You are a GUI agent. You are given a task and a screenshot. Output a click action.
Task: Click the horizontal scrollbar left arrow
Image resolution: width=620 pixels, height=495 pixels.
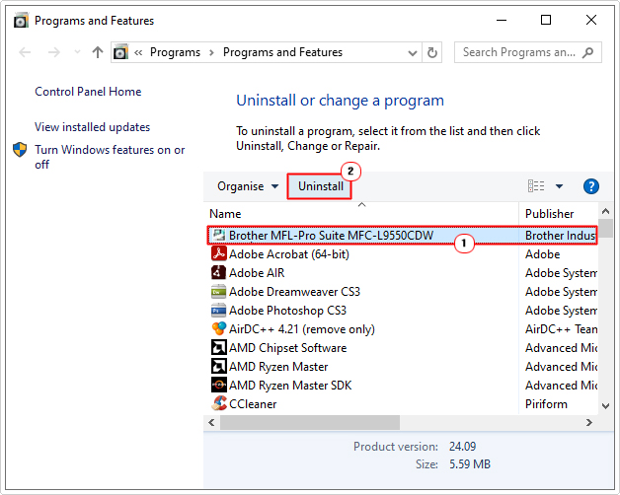[x=211, y=423]
